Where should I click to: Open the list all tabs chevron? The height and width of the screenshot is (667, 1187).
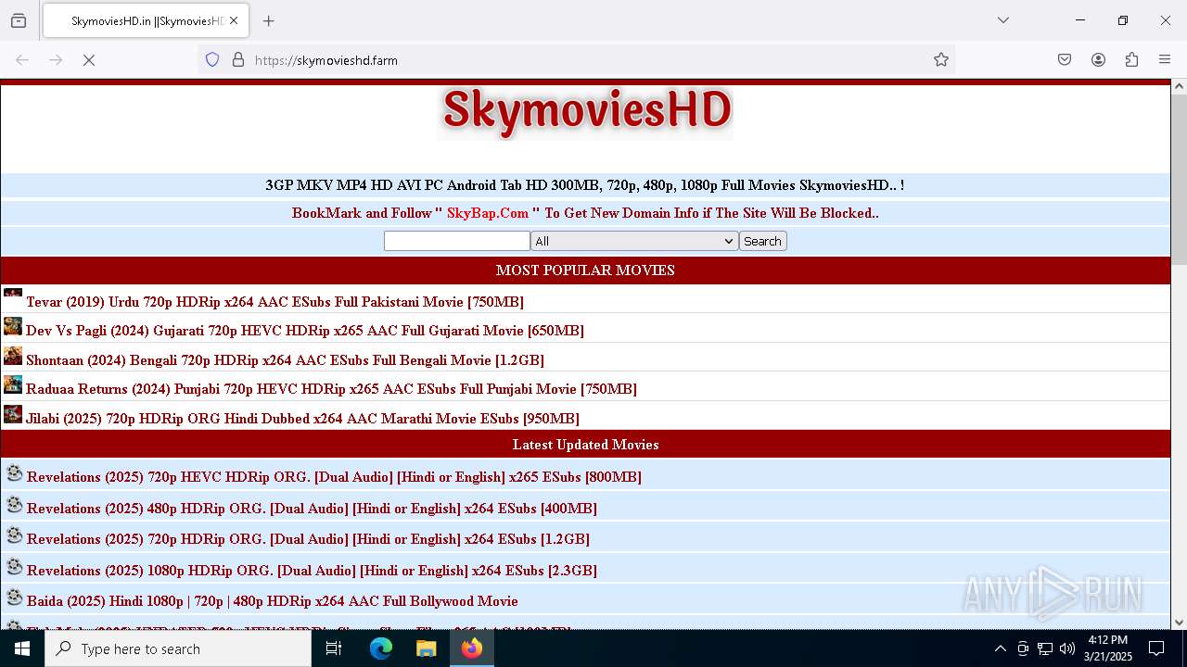pos(1002,20)
